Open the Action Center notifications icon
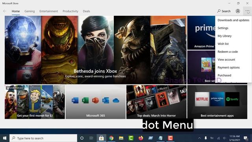This screenshot has height=142, width=252. [246, 138]
